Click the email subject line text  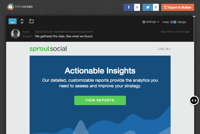pos(64,36)
